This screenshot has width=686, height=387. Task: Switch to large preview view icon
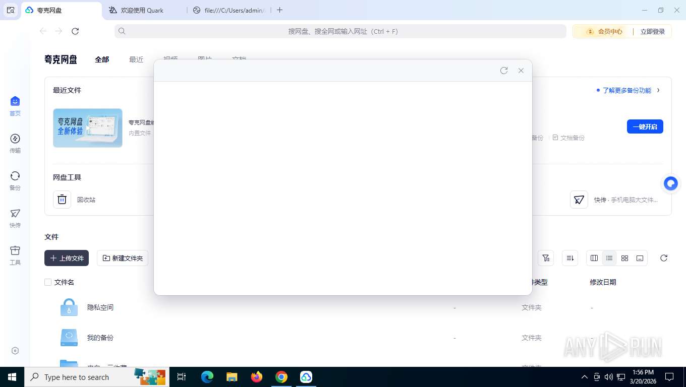[x=640, y=258]
